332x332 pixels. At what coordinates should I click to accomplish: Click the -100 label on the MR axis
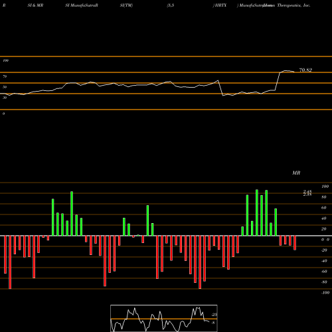325,293
